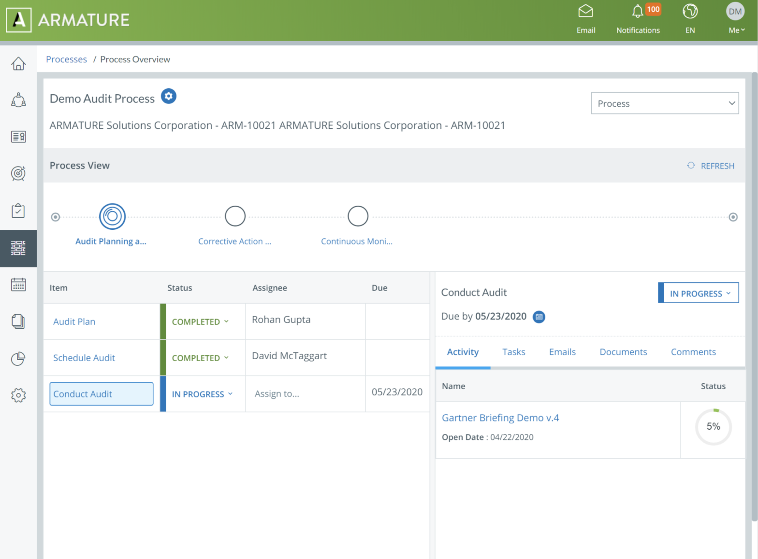Click the calendar icon next to due date
This screenshot has width=758, height=559.
539,317
